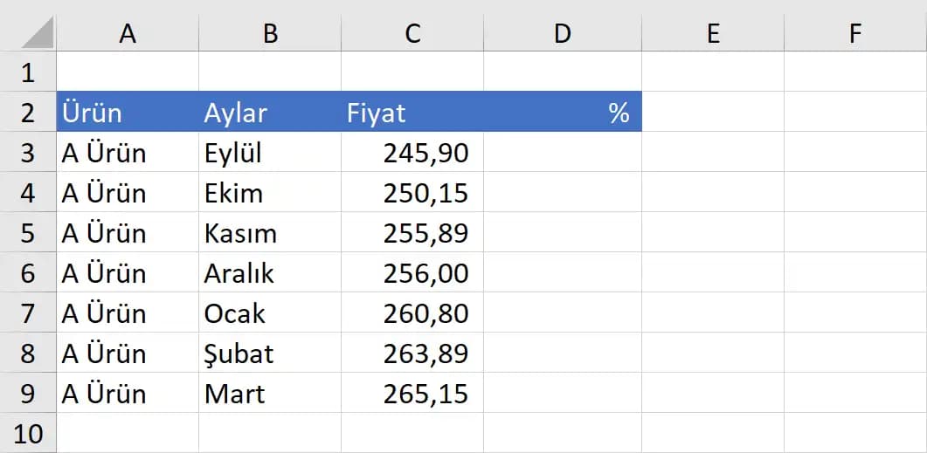Select column A header
927x453 pixels.
128,33
